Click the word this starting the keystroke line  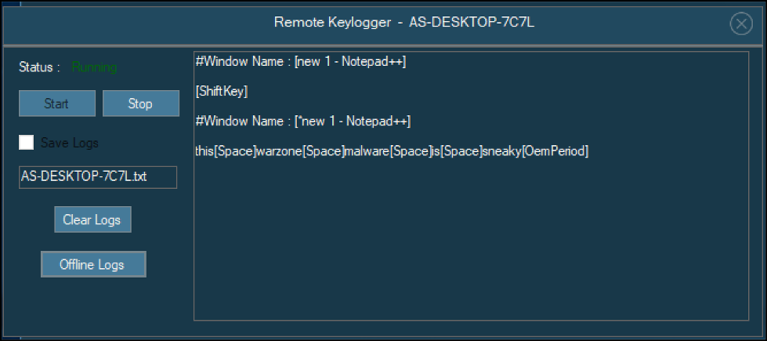pos(204,151)
